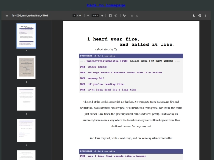Download the PDF file
214x160 pixels.
193,15
